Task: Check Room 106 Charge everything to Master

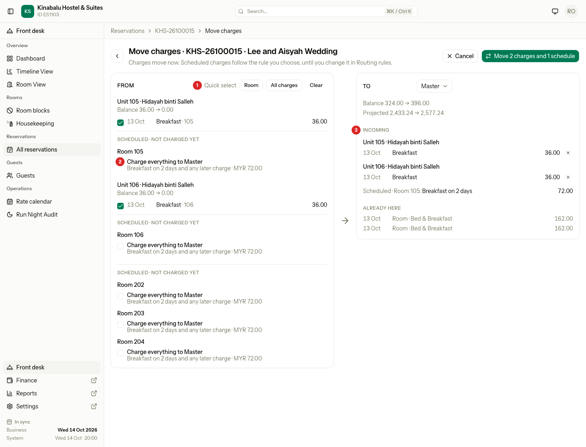Action: tap(120, 246)
